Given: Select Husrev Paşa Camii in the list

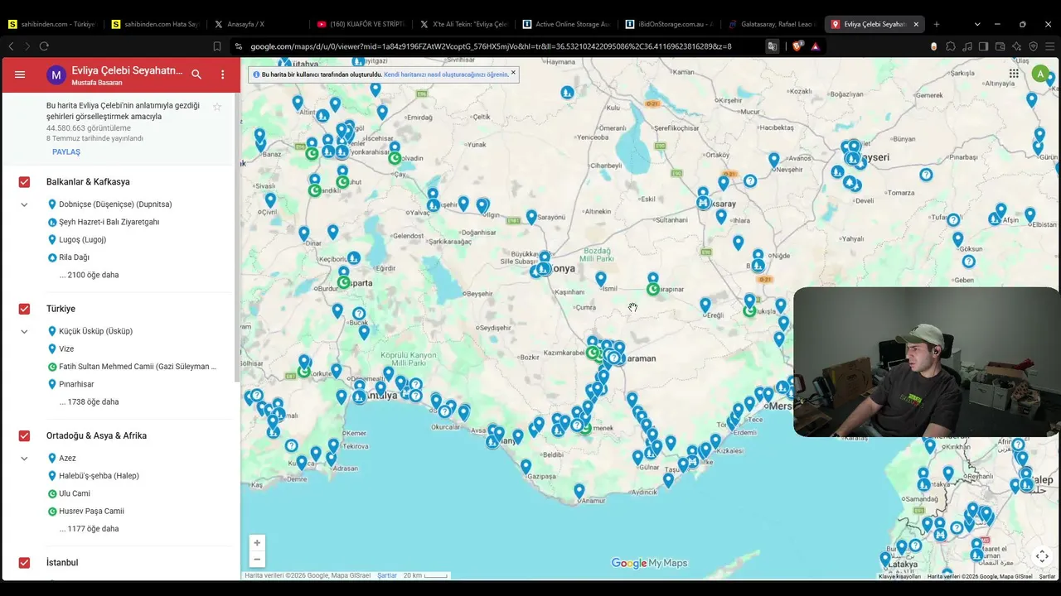Looking at the screenshot, I should 91,512.
